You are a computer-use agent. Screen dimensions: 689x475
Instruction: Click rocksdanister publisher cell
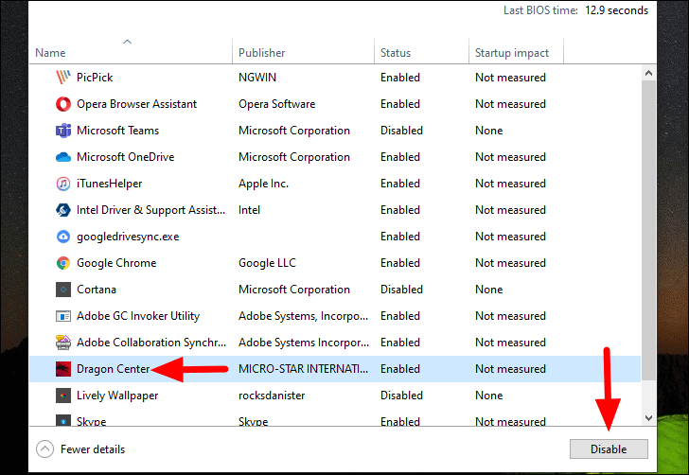[272, 396]
